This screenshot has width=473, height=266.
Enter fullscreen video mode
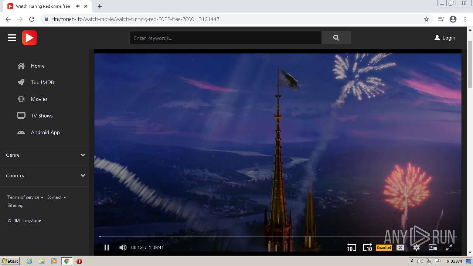[x=449, y=248]
